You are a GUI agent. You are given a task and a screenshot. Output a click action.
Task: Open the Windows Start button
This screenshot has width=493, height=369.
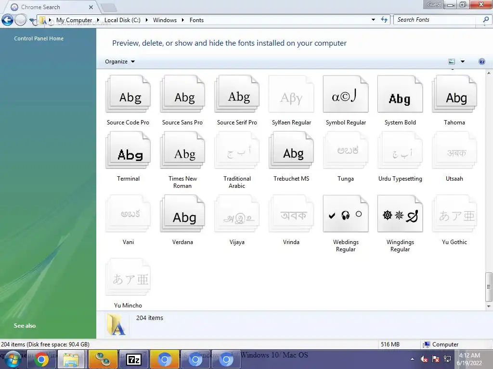[x=13, y=359]
